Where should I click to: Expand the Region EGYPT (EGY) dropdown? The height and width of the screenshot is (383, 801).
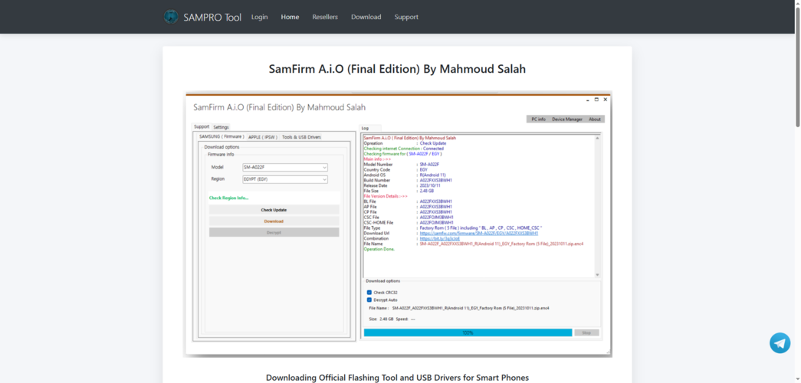click(x=285, y=179)
